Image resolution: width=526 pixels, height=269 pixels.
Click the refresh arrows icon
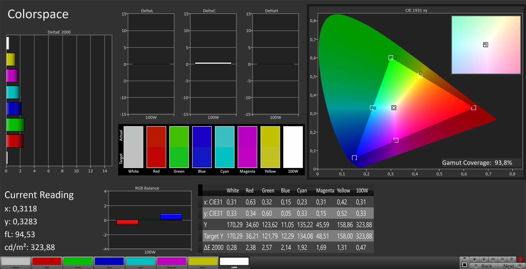point(511,259)
